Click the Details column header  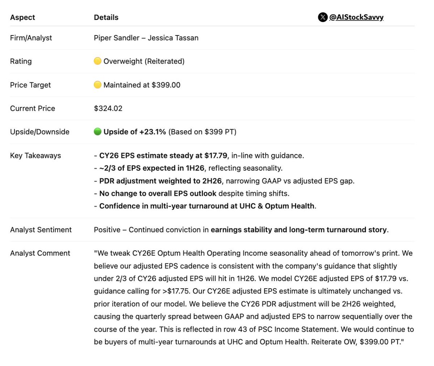coord(106,17)
